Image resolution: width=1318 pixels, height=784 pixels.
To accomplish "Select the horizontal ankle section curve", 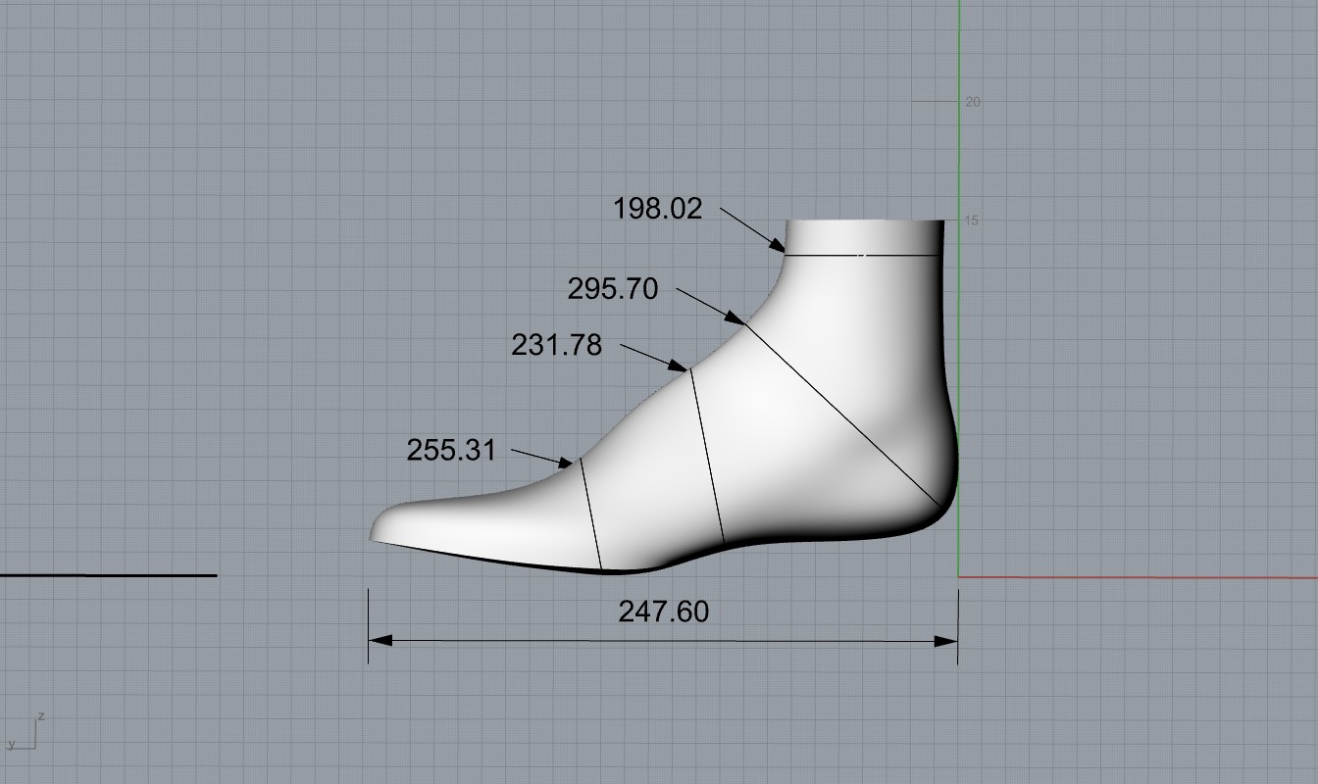I will [863, 256].
